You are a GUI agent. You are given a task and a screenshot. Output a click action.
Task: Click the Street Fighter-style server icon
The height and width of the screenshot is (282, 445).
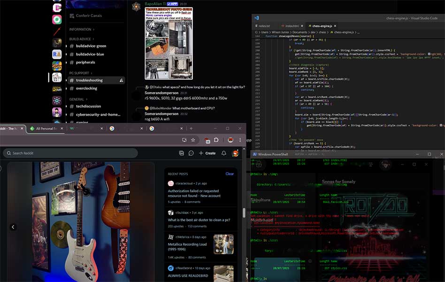click(x=57, y=66)
